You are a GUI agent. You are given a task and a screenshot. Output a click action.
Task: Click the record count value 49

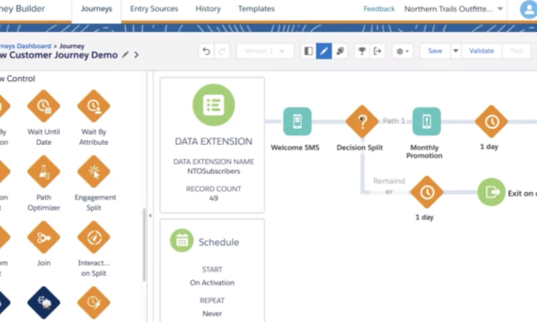click(x=213, y=198)
